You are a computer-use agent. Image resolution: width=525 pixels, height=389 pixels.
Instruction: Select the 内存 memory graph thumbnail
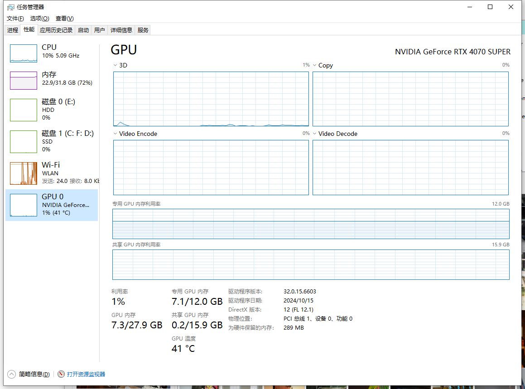point(24,81)
